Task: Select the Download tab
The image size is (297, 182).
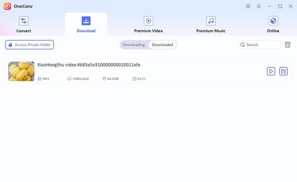Action: (x=86, y=25)
